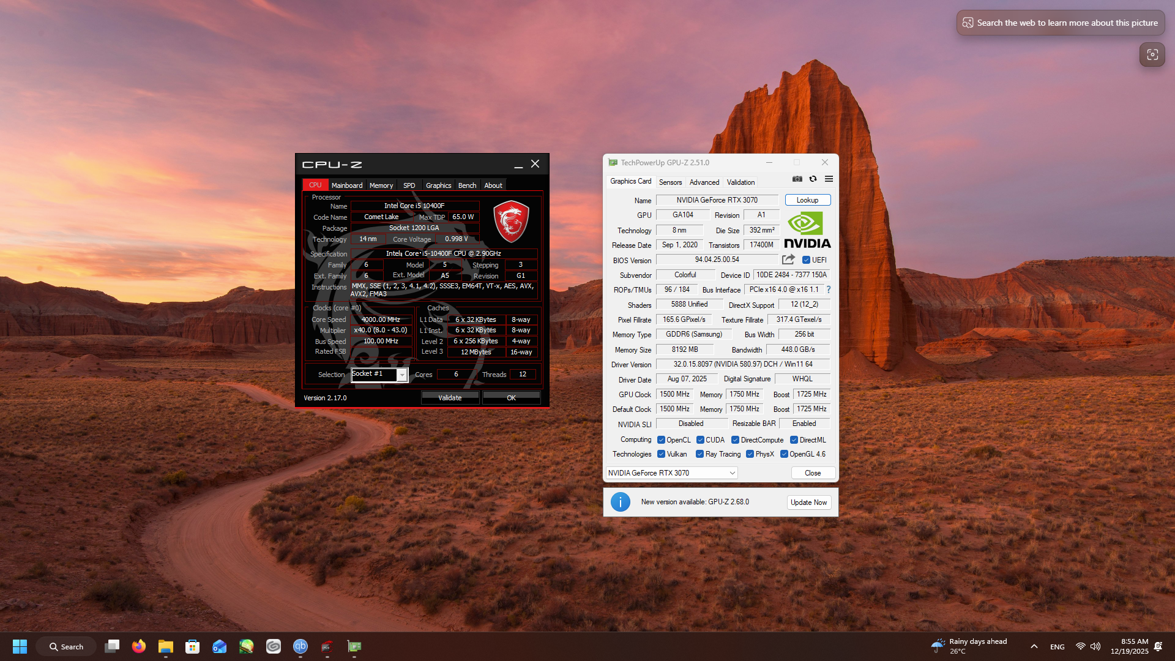The width and height of the screenshot is (1175, 661).
Task: Show hidden icons in system tray
Action: tap(1034, 646)
